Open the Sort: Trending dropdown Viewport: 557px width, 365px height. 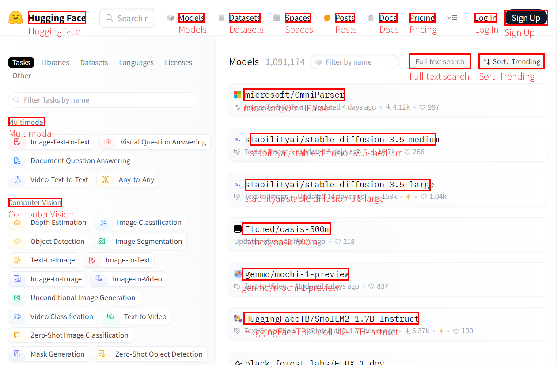click(x=512, y=61)
